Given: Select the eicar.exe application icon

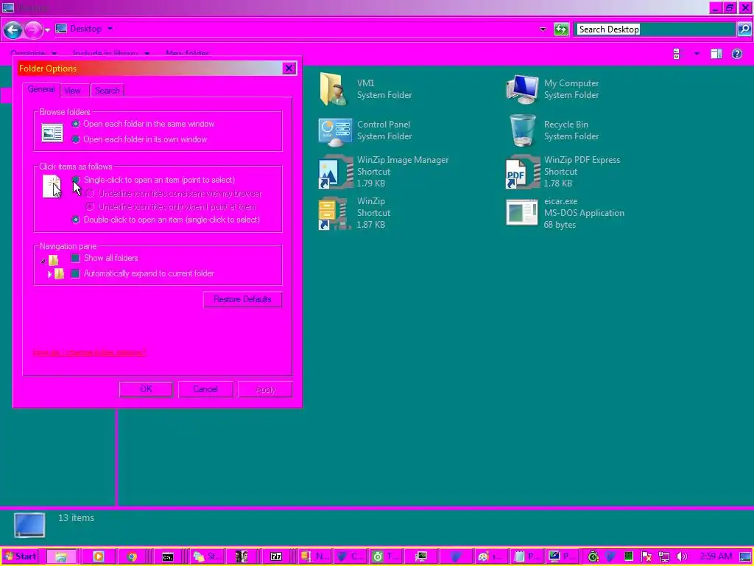Looking at the screenshot, I should tap(522, 213).
